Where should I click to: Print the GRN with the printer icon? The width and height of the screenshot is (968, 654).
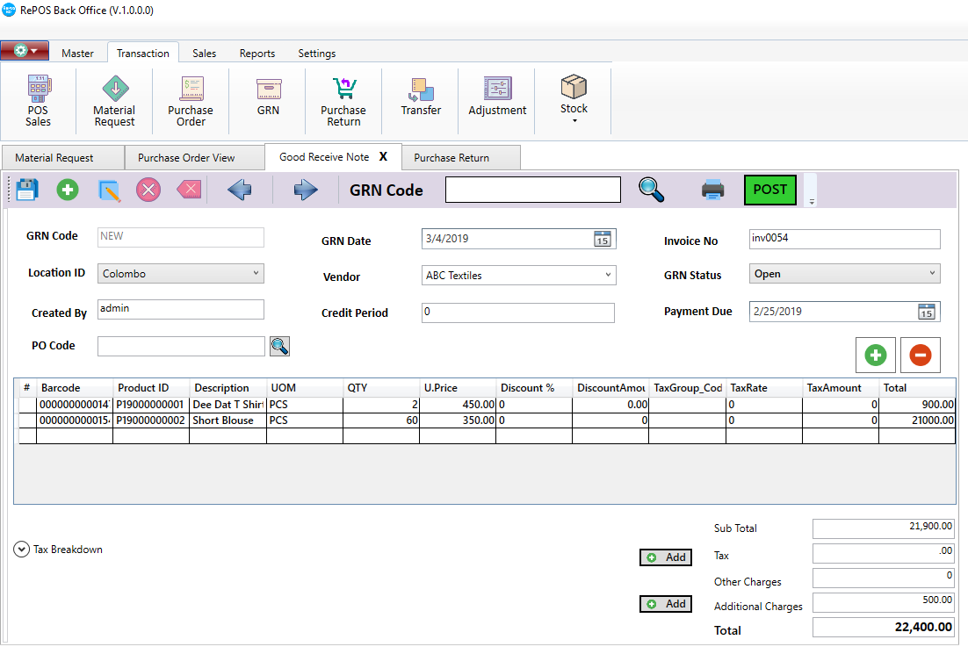click(713, 190)
